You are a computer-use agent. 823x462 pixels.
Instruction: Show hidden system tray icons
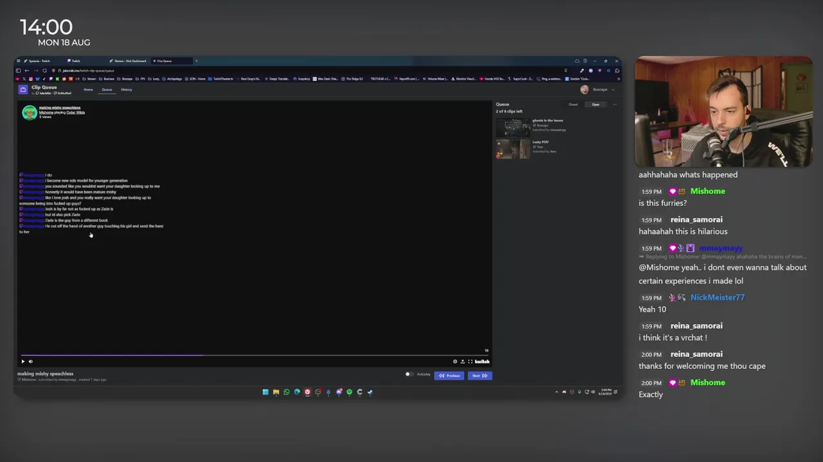[557, 392]
